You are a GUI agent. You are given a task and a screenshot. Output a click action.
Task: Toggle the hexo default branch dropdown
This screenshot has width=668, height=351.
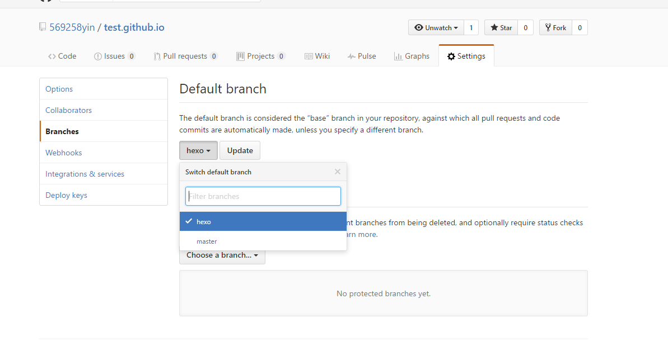point(198,150)
